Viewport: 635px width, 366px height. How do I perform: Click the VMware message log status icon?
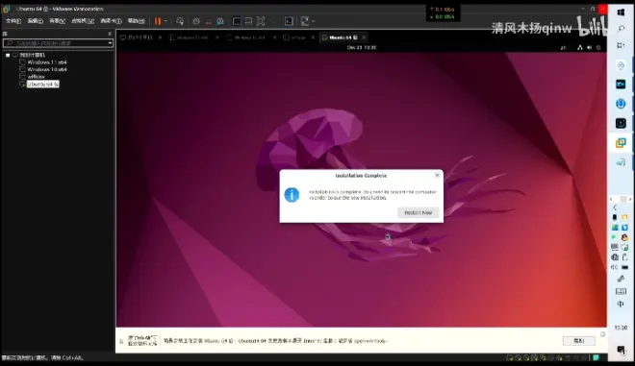tap(597, 358)
